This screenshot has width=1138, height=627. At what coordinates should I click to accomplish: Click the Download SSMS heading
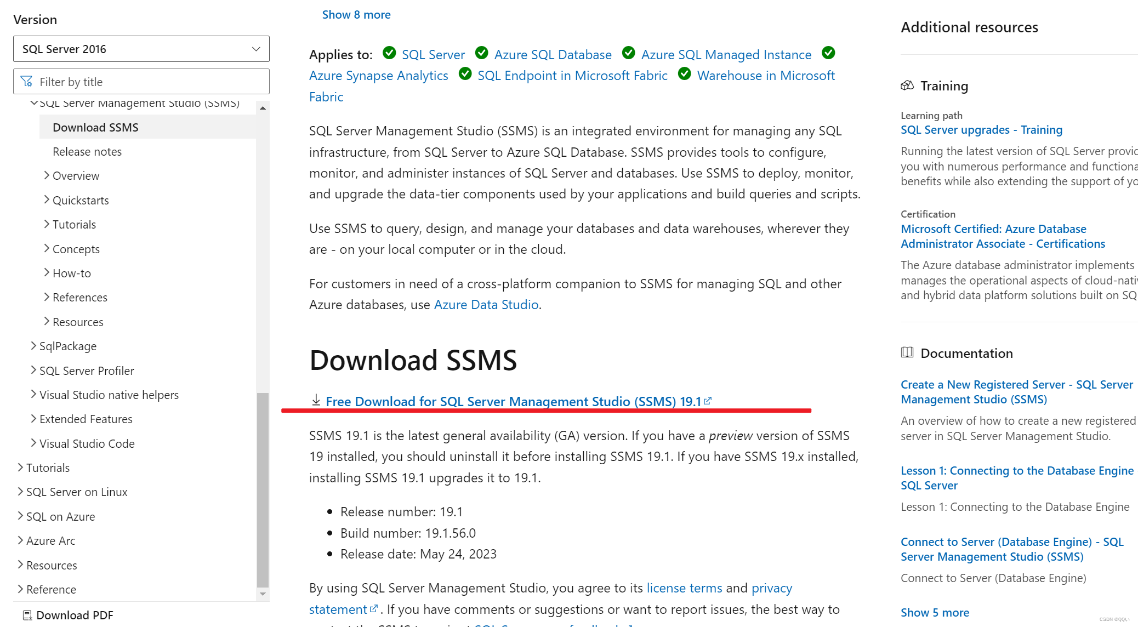tap(413, 361)
